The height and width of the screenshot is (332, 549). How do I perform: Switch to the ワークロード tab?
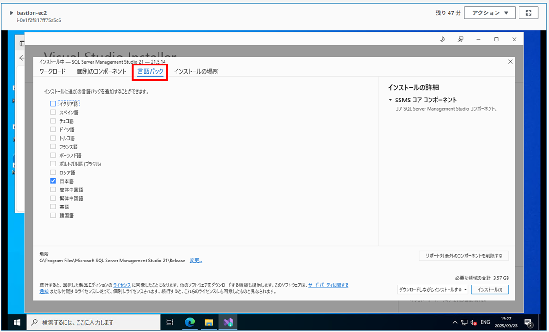click(x=52, y=71)
